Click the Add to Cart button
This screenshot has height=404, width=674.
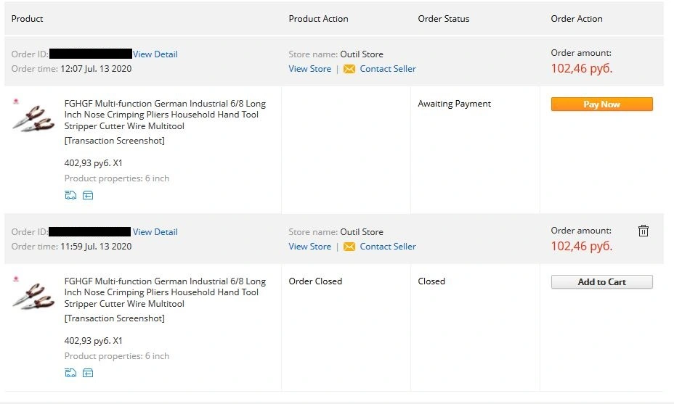(x=602, y=281)
